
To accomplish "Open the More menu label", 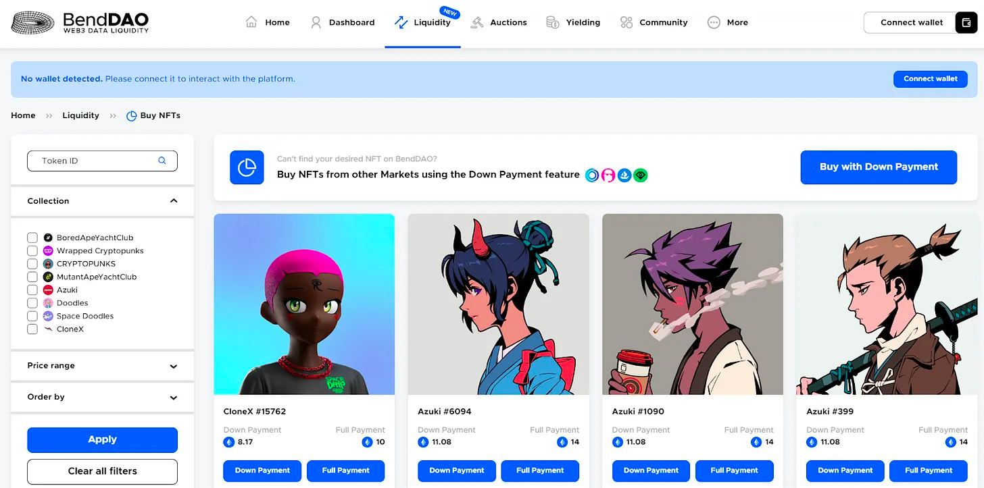I will [737, 22].
